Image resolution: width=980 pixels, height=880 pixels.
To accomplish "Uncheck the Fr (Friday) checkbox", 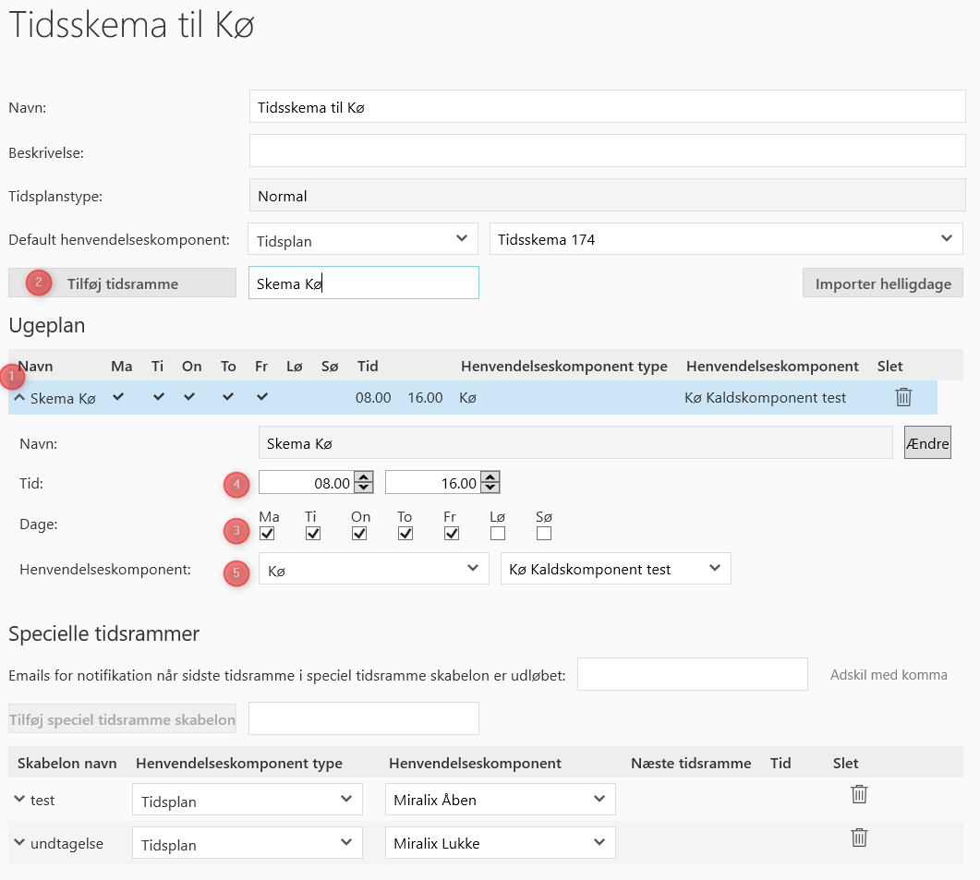I will click(x=452, y=534).
